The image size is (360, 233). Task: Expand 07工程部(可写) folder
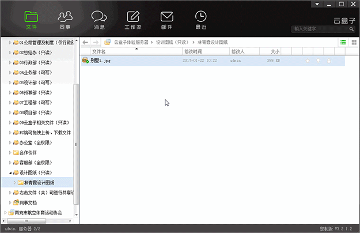pyautogui.click(x=10, y=103)
